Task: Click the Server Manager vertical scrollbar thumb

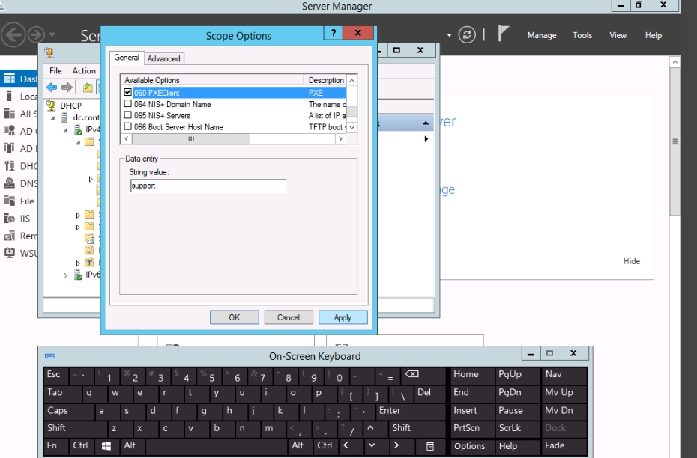Action: [675, 141]
